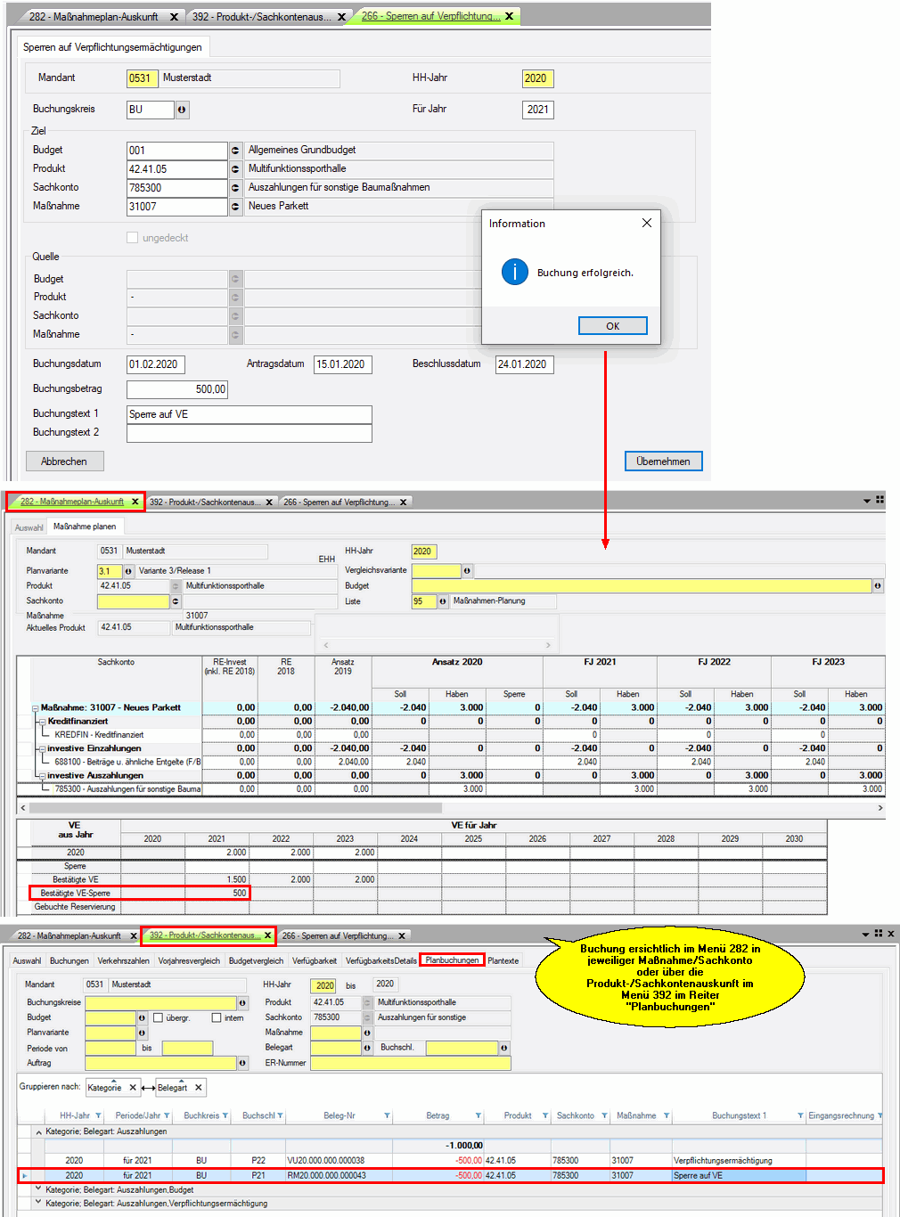Collapse the 'Kategorie; Belegart: Auszahlungen' group
Viewport: 900px width, 1217px height.
38,1131
